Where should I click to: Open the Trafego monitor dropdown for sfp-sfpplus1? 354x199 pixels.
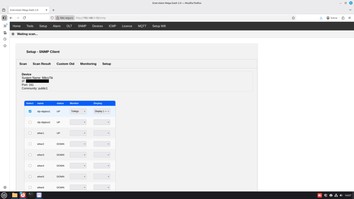(x=78, y=111)
